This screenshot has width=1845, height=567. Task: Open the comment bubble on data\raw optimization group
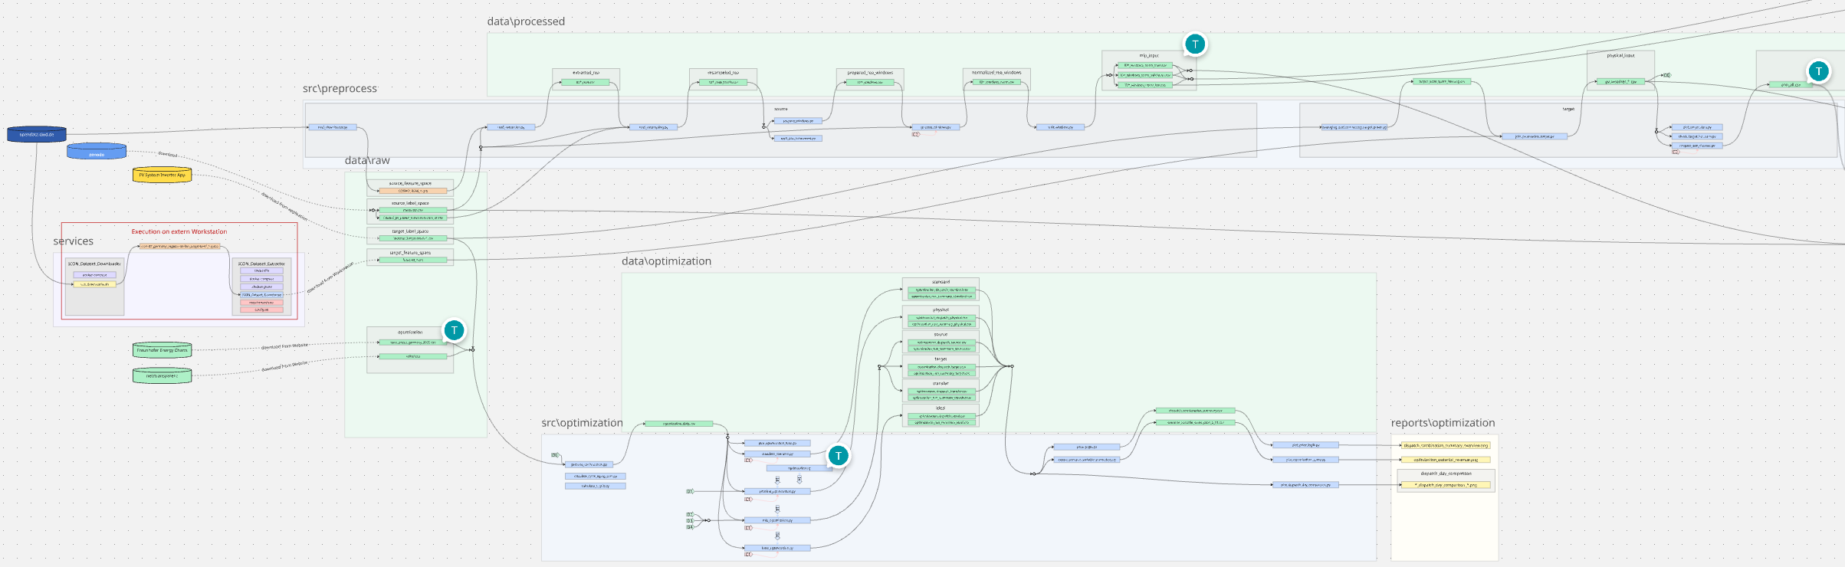coord(454,330)
